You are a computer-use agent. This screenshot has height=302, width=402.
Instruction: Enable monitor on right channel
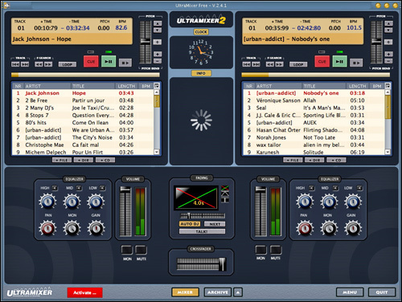click(260, 250)
